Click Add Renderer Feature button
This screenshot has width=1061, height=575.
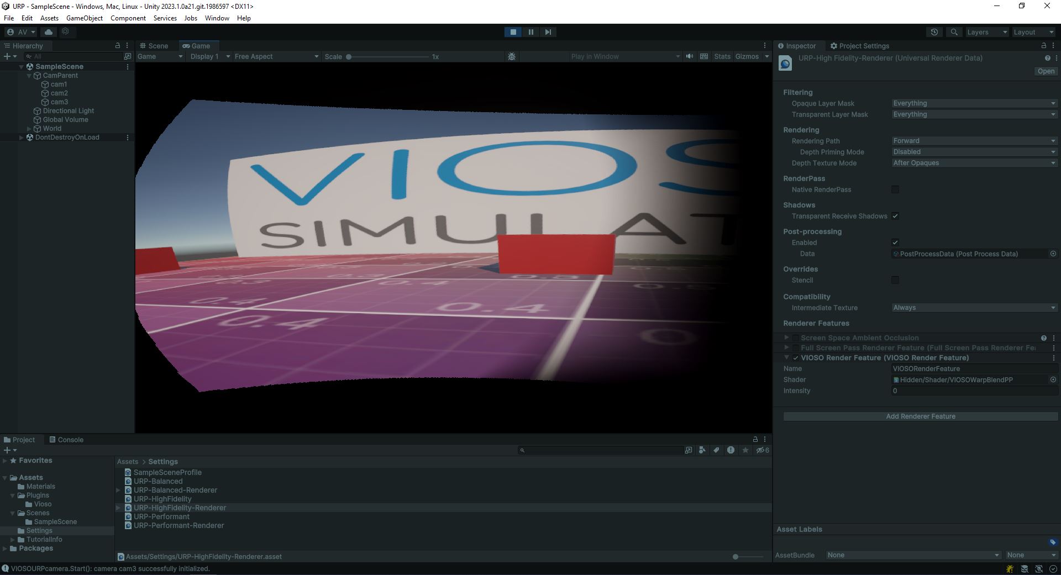pyautogui.click(x=921, y=416)
